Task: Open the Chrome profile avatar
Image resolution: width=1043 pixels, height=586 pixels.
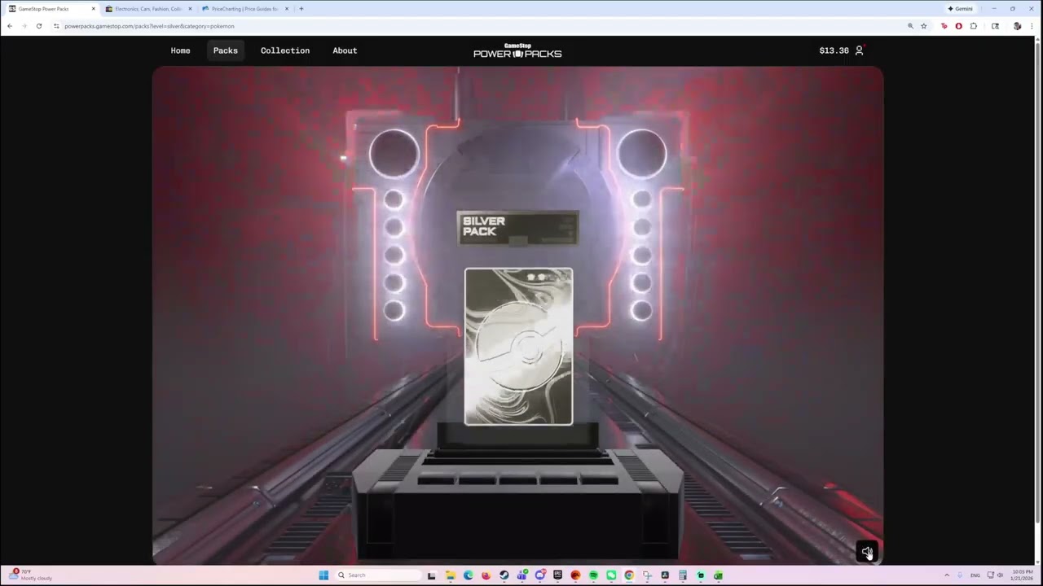Action: coord(1017,26)
